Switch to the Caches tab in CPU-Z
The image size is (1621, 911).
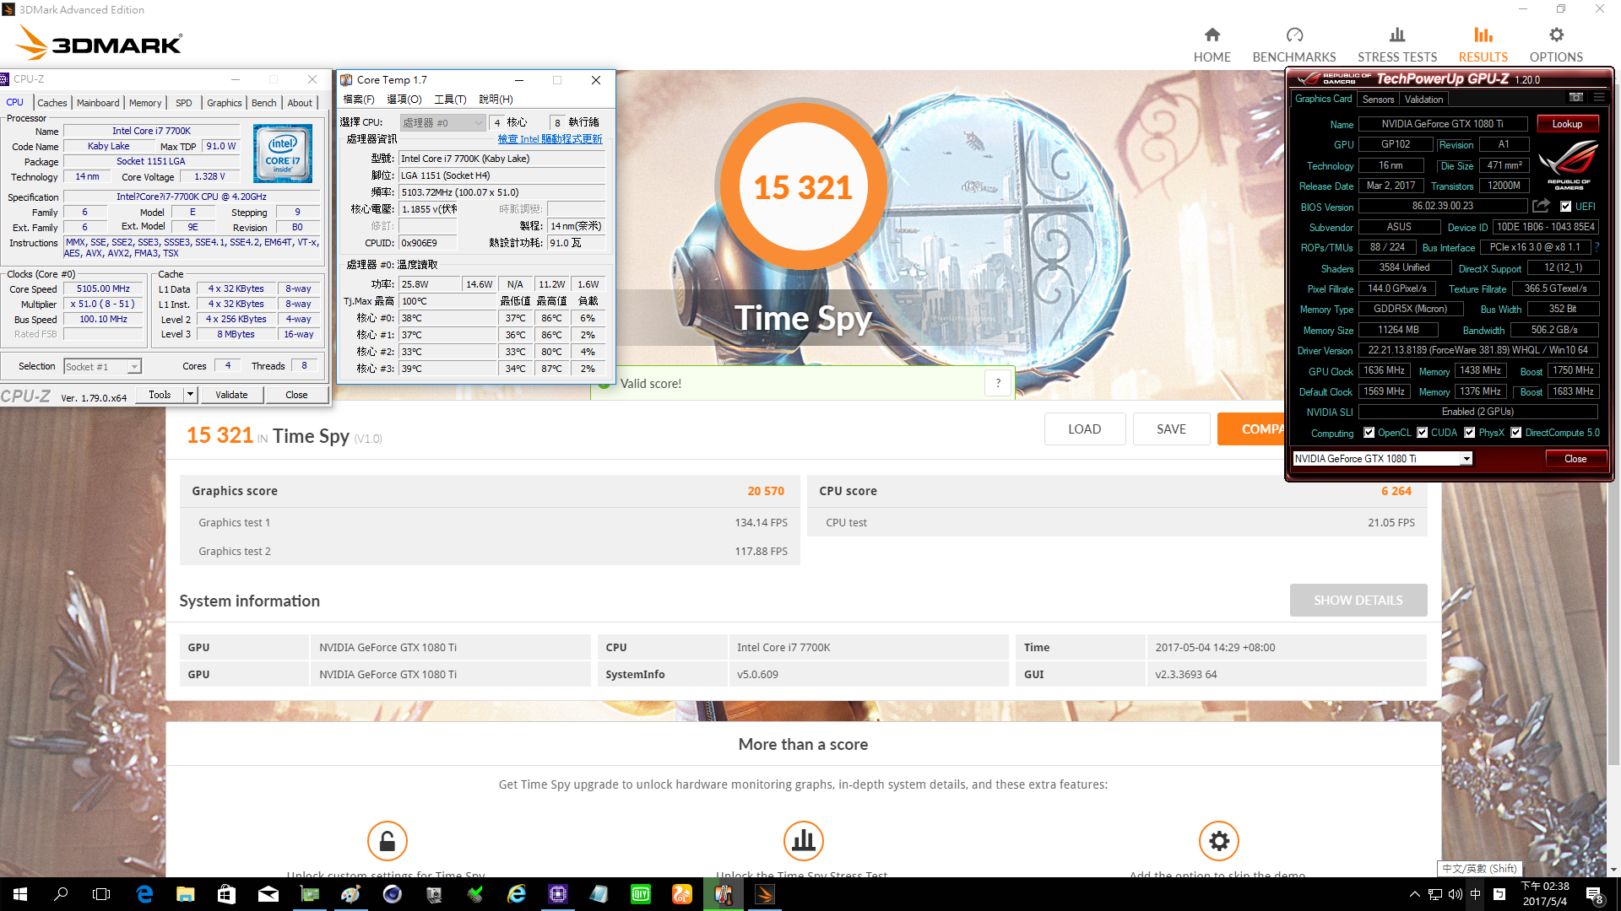(52, 103)
